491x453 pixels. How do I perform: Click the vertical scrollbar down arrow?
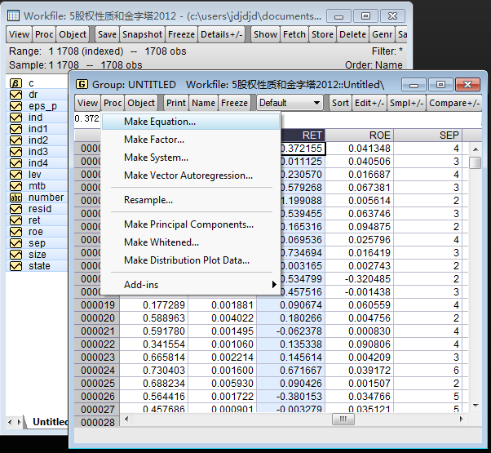click(476, 406)
